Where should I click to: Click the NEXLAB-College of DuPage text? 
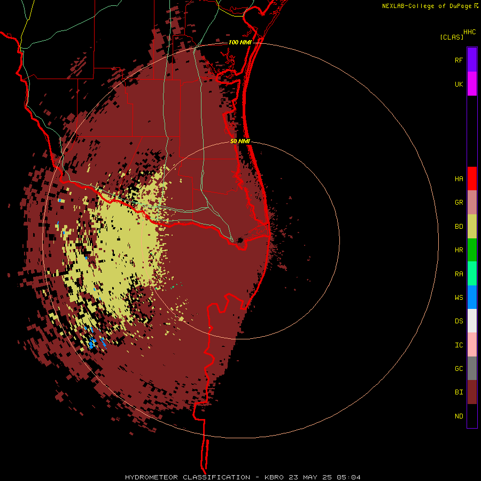pyautogui.click(x=426, y=6)
